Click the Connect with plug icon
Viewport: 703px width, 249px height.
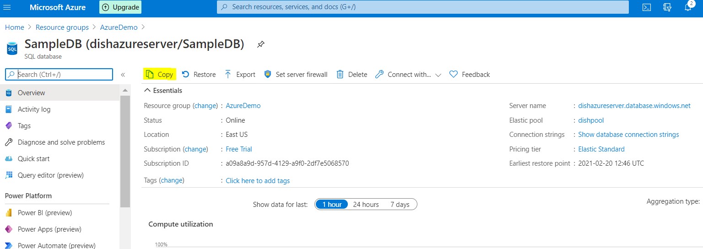379,74
